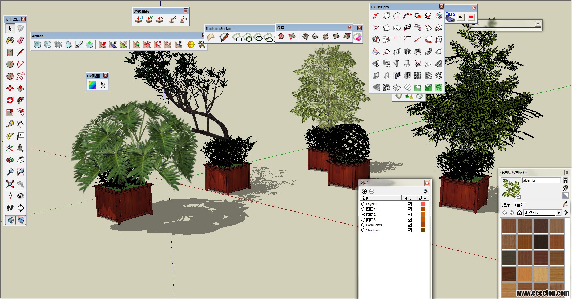Image resolution: width=572 pixels, height=299 pixels.
Task: Click the play triangle button
Action: point(461,17)
